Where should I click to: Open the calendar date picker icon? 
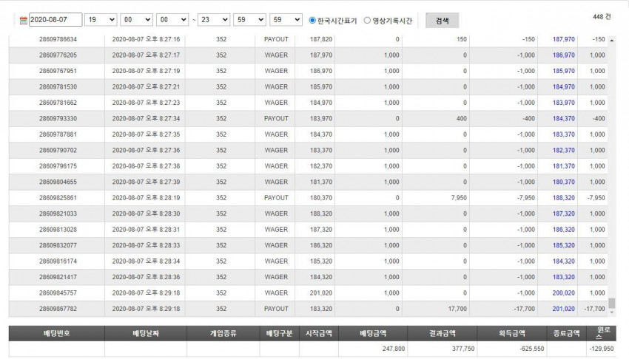(24, 21)
